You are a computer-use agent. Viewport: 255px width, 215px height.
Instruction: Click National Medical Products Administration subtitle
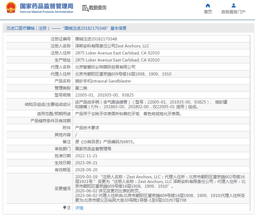[47, 12]
